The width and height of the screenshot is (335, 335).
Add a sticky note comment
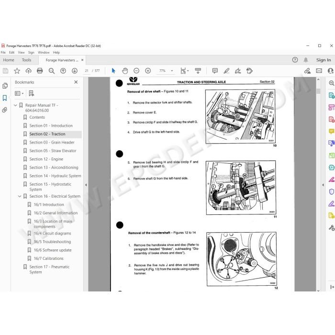pos(215,71)
